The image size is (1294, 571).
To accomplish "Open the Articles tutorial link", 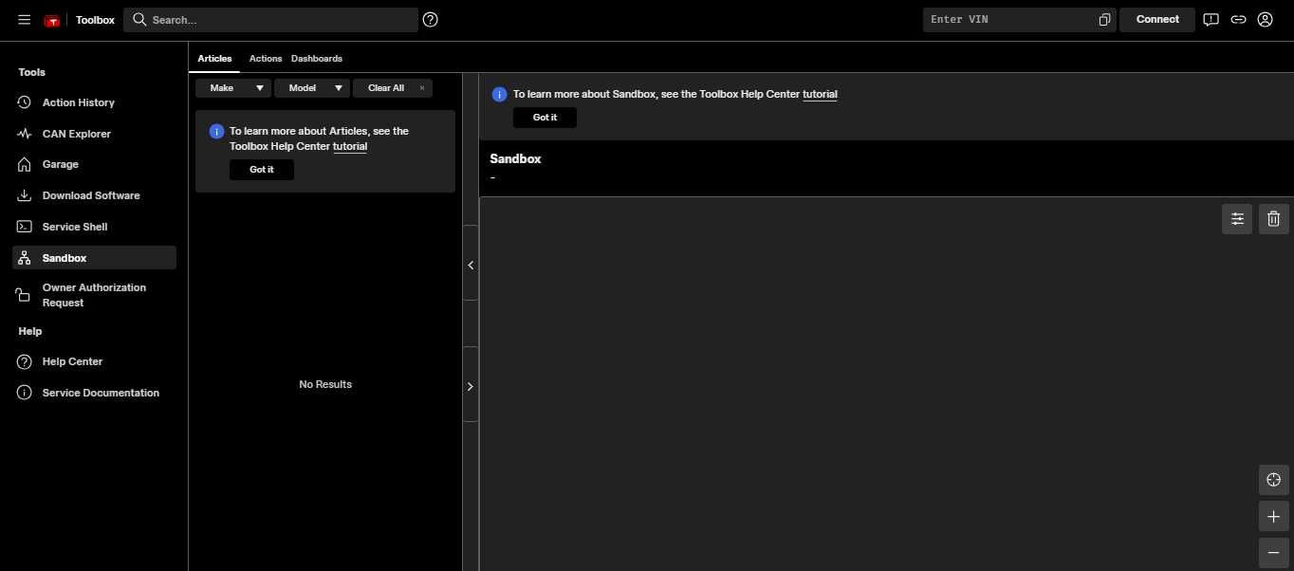I will click(350, 147).
